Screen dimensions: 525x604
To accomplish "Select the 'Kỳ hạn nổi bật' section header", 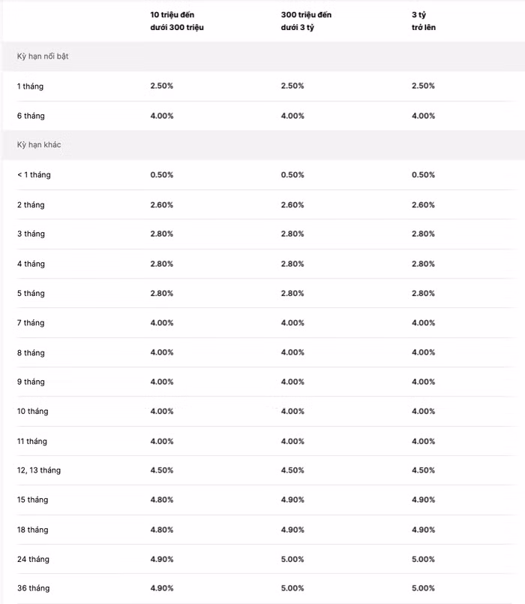I will [x=43, y=56].
